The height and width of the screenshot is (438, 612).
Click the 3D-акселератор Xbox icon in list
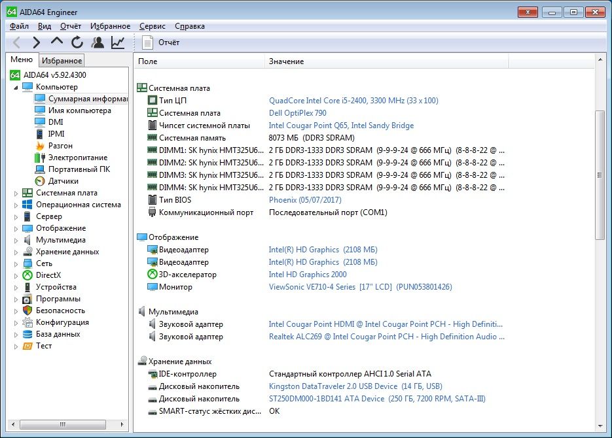[x=153, y=275]
